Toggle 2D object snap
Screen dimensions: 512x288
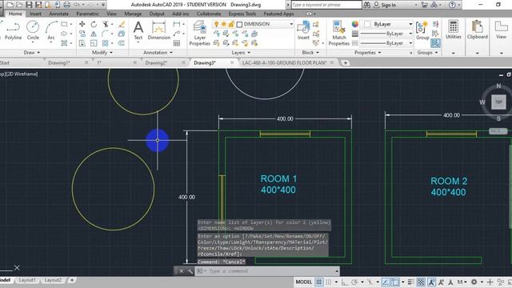pyautogui.click(x=395, y=282)
